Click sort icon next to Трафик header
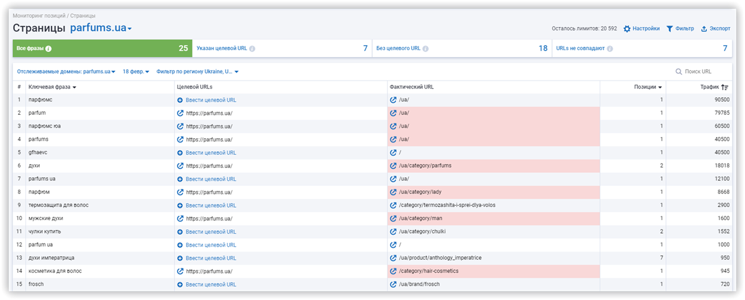The height and width of the screenshot is (300, 745). pyautogui.click(x=725, y=87)
